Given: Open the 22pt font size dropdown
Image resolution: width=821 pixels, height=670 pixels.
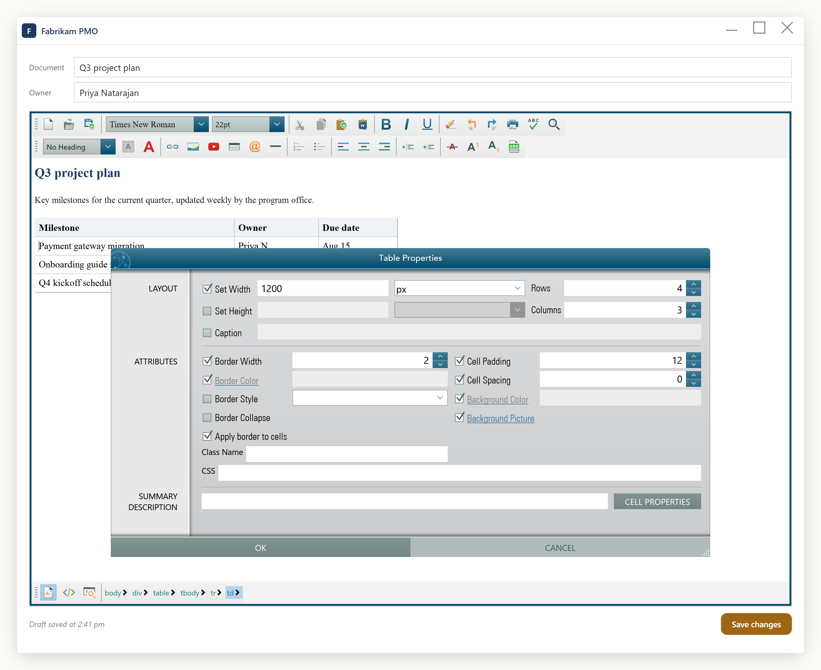Looking at the screenshot, I should point(276,124).
